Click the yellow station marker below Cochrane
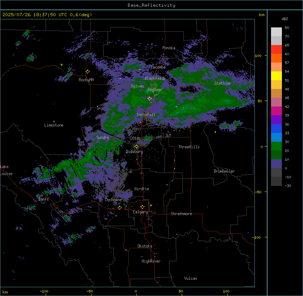303x296 pixels. tap(120, 208)
